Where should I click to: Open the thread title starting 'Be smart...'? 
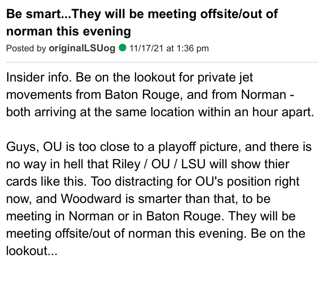[142, 22]
